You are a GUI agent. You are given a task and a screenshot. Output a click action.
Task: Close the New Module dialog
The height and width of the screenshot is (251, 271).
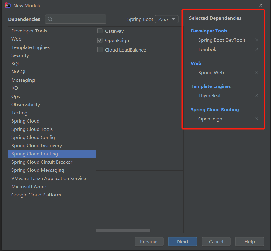tap(261, 5)
